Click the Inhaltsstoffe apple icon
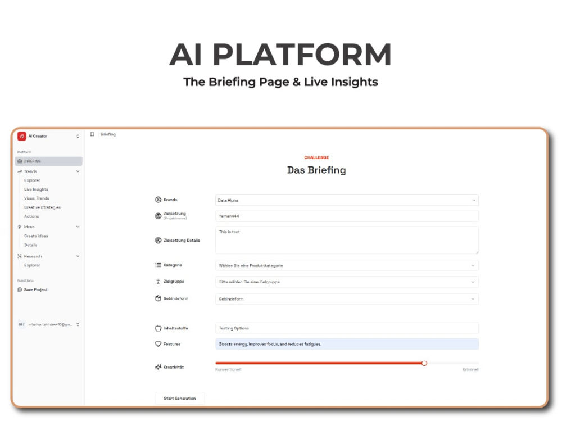Viewport: 562px width, 421px height. click(x=158, y=328)
